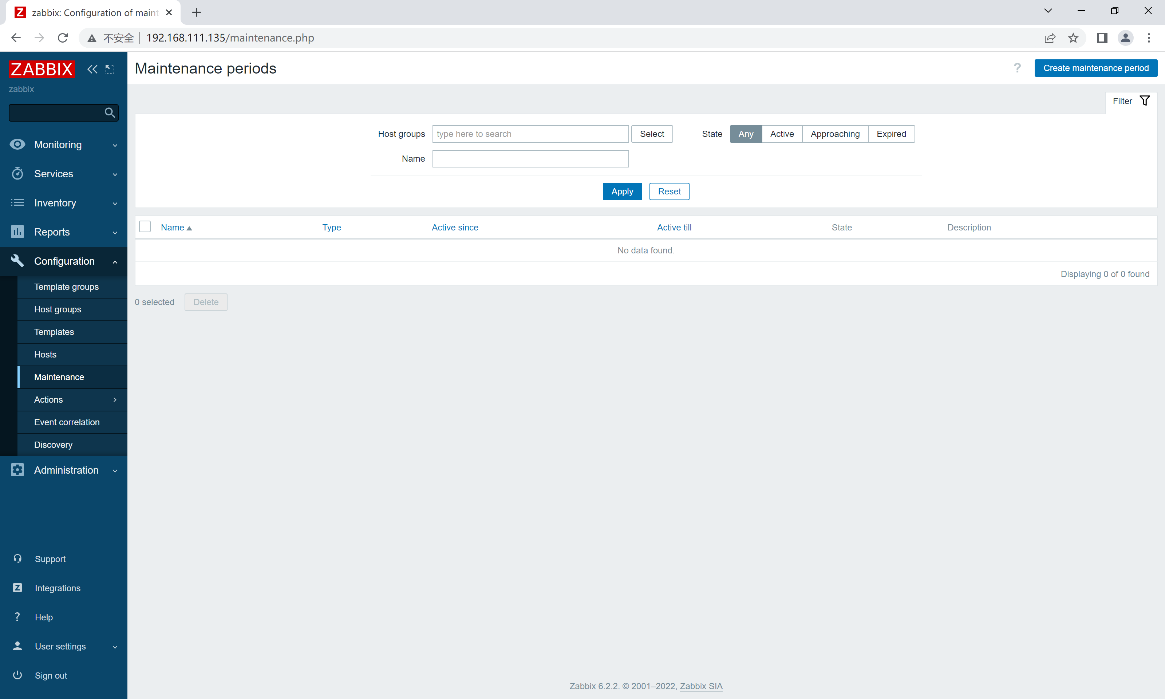Focus the Host groups search field
Viewport: 1165px width, 699px height.
click(530, 134)
